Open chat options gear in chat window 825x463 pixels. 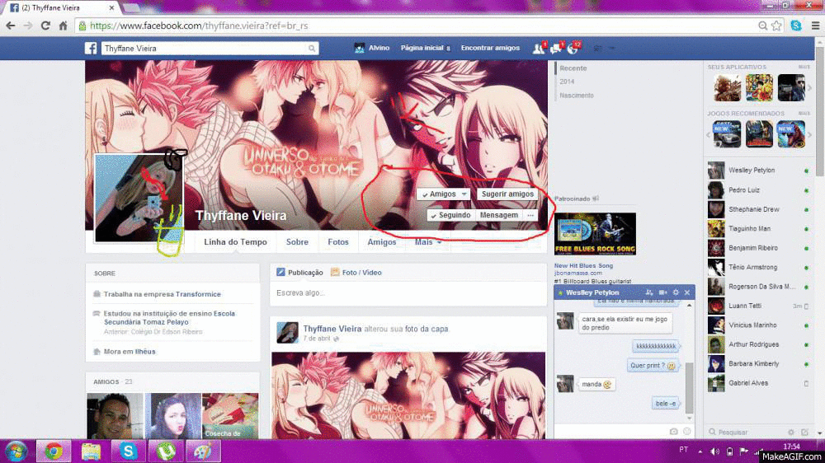pyautogui.click(x=676, y=292)
